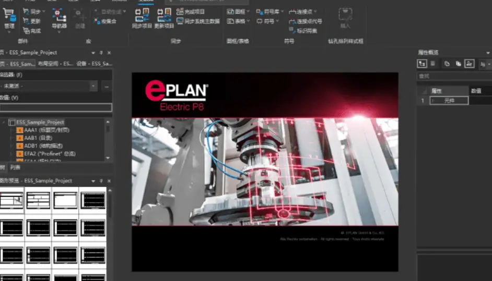The image size is (492, 281).
Task: Open dropdown arrow under 导航器
Action: [x=59, y=32]
